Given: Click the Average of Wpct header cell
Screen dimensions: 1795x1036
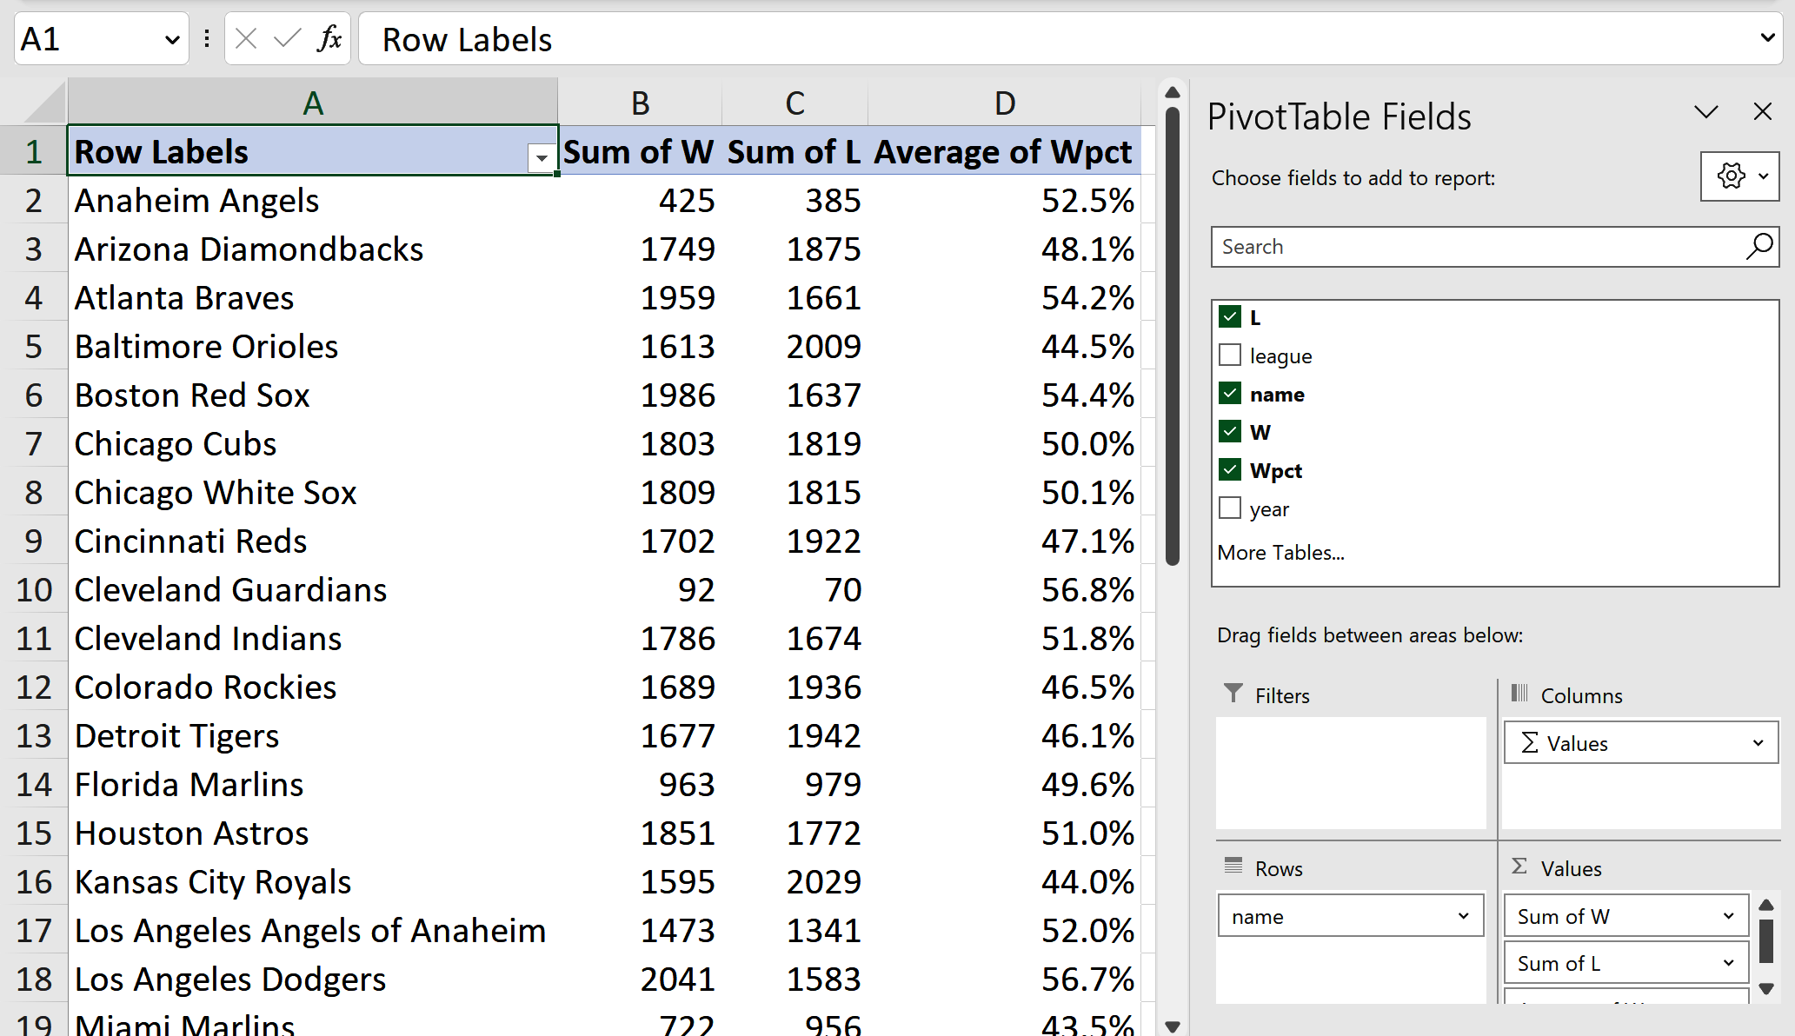Looking at the screenshot, I should pyautogui.click(x=1005, y=152).
